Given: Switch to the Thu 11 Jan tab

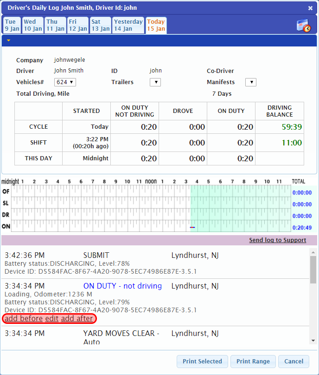Looking at the screenshot, I should click(x=55, y=25).
